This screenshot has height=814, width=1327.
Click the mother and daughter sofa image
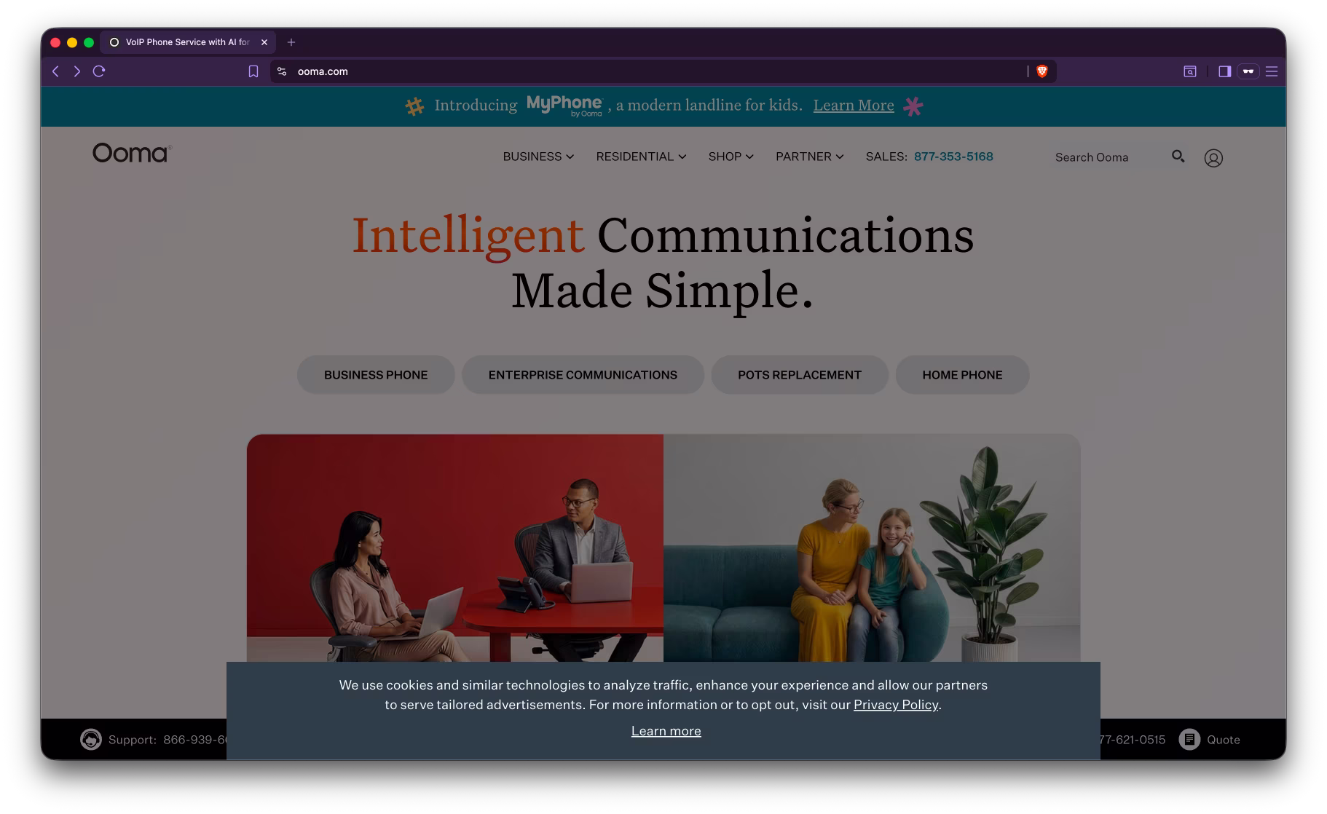tap(872, 548)
